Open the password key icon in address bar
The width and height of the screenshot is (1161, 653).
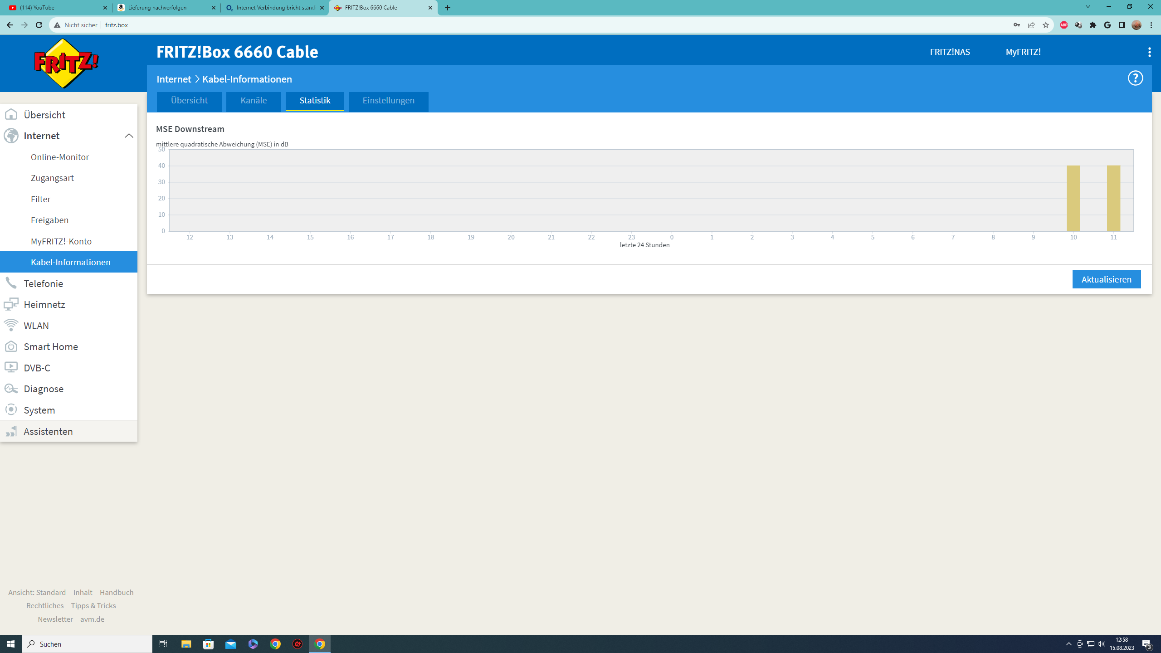click(1017, 25)
